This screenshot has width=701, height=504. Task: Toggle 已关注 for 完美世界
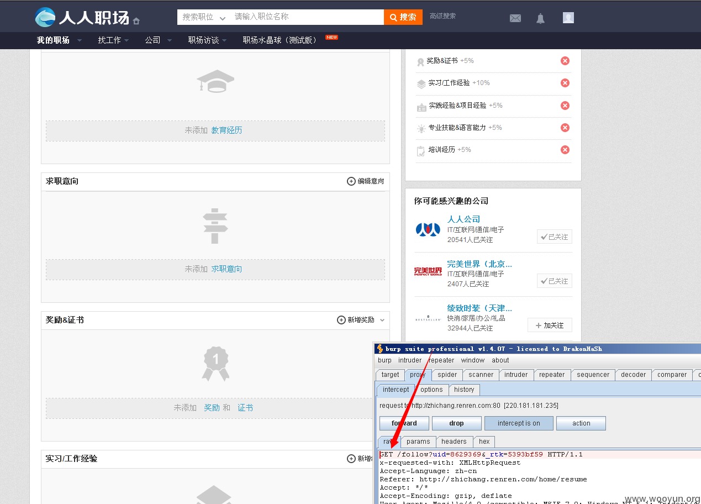click(555, 281)
